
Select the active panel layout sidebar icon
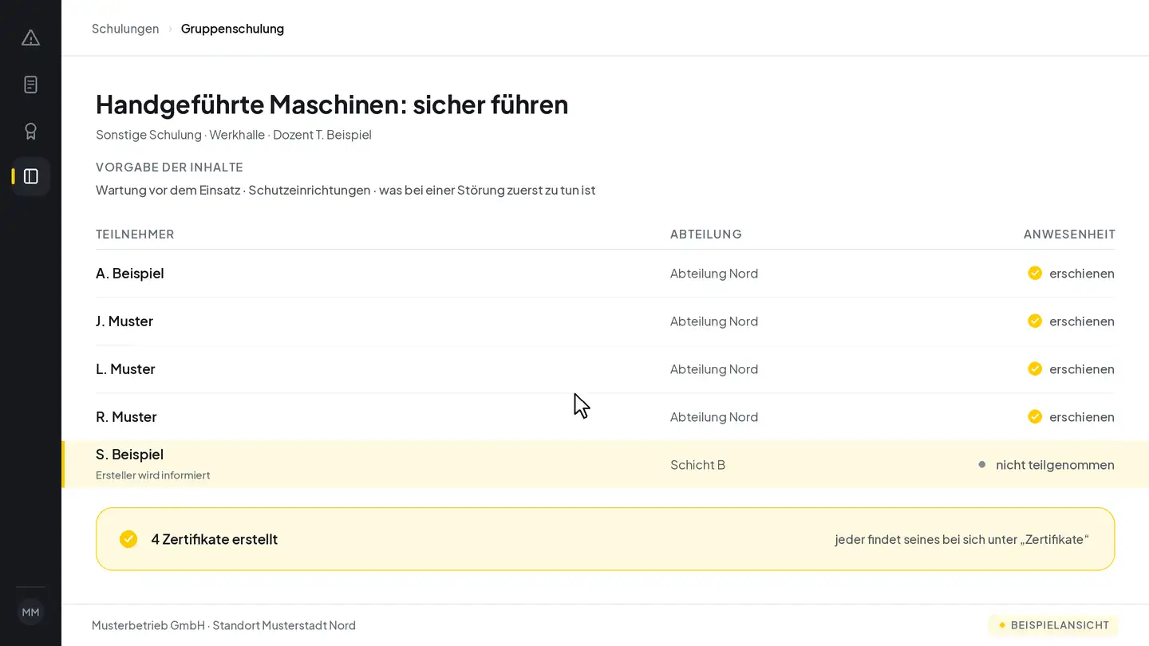tap(30, 176)
